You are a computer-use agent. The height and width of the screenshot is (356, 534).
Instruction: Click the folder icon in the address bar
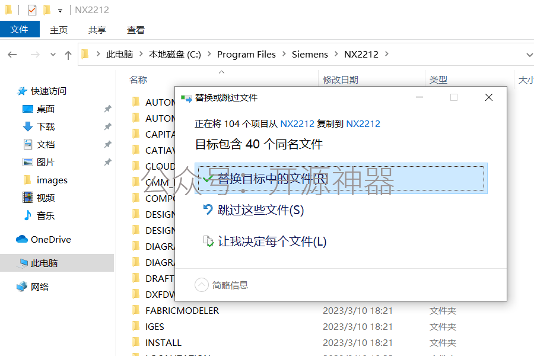tap(85, 54)
